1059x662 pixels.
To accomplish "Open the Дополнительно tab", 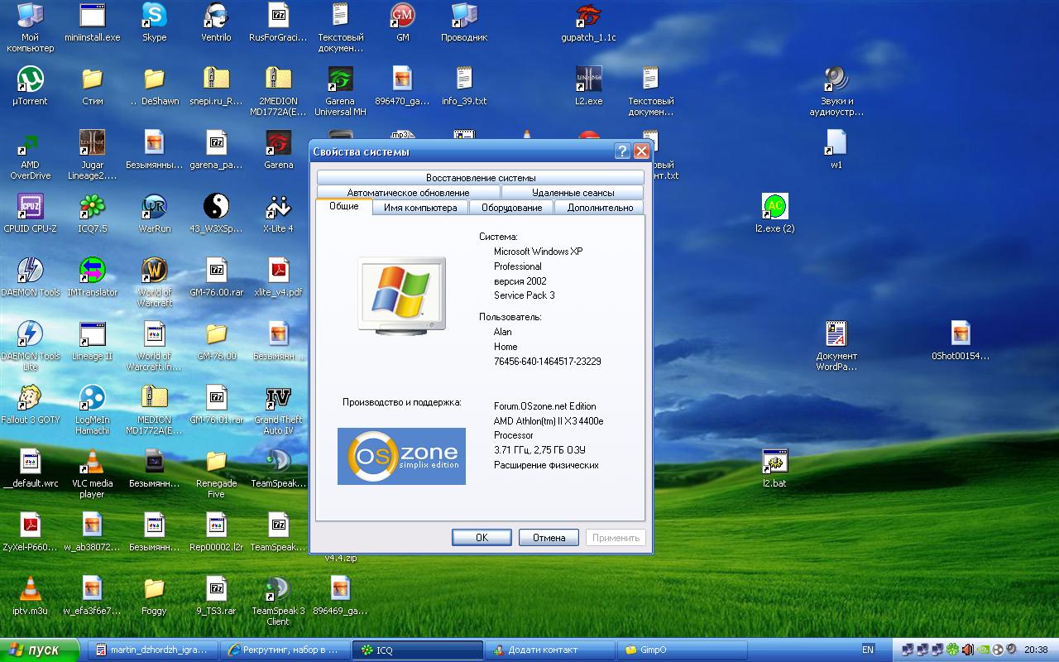I will 600,208.
